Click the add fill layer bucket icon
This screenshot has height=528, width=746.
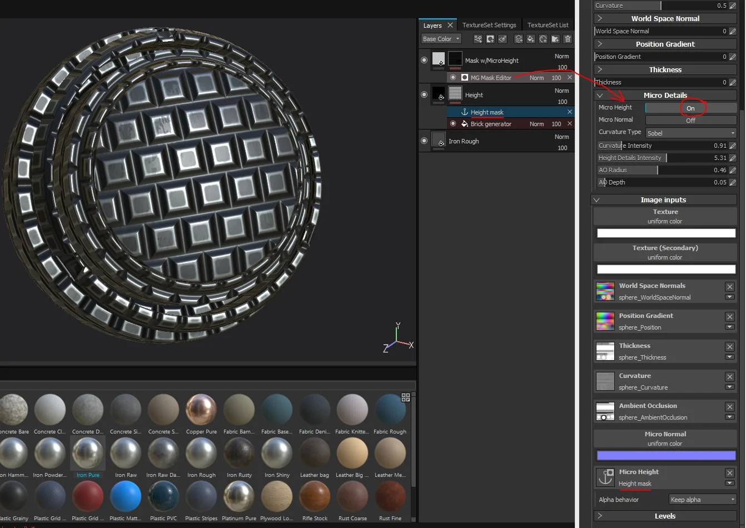tap(531, 39)
